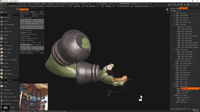This screenshot has width=200, height=112.
Task: Enable Adjust Transition Area checkbox
Action: pyautogui.click(x=21, y=38)
